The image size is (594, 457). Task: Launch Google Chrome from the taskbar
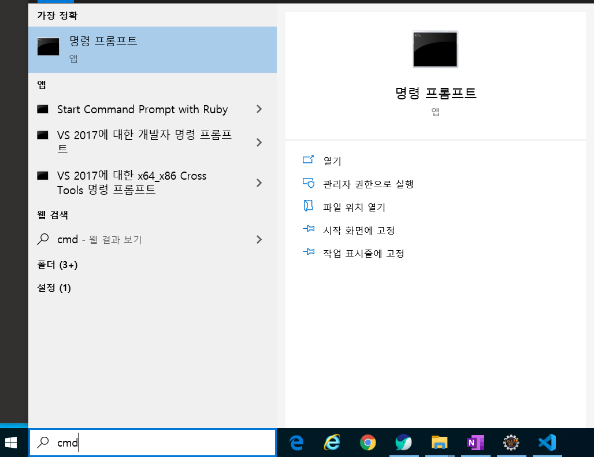point(368,442)
